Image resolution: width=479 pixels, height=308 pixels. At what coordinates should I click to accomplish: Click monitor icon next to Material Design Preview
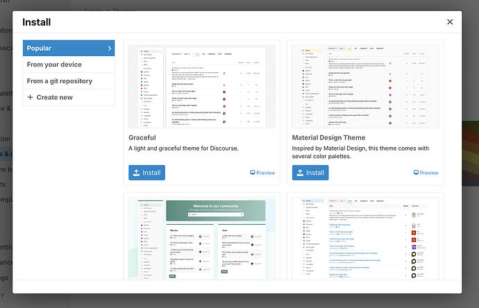(416, 173)
